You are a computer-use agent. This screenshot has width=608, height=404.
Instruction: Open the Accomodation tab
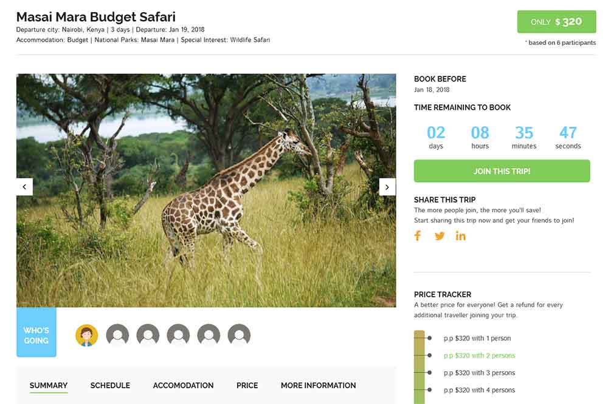(x=183, y=385)
